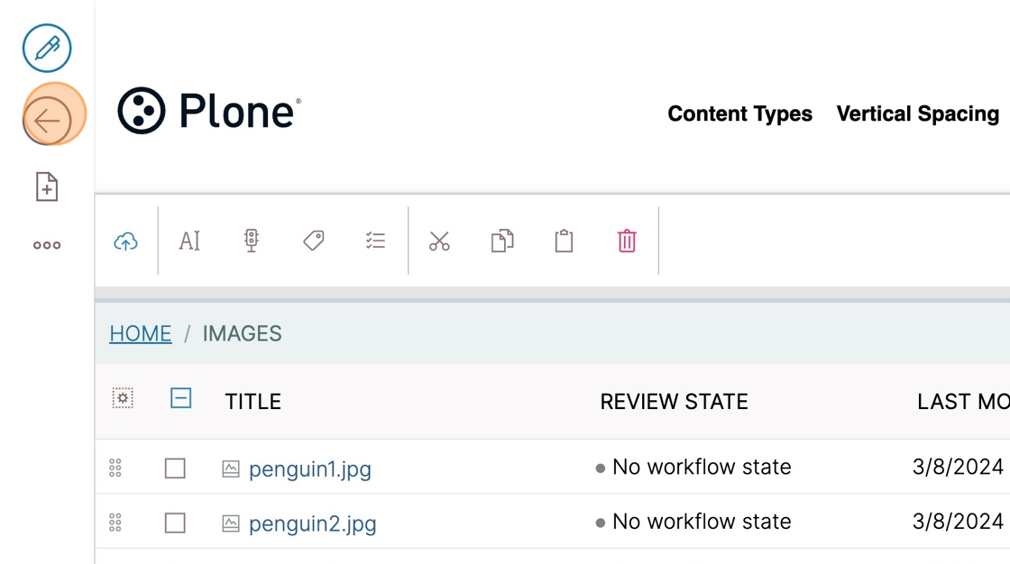Cut selected items with scissors icon
1010x564 pixels.
pos(439,241)
